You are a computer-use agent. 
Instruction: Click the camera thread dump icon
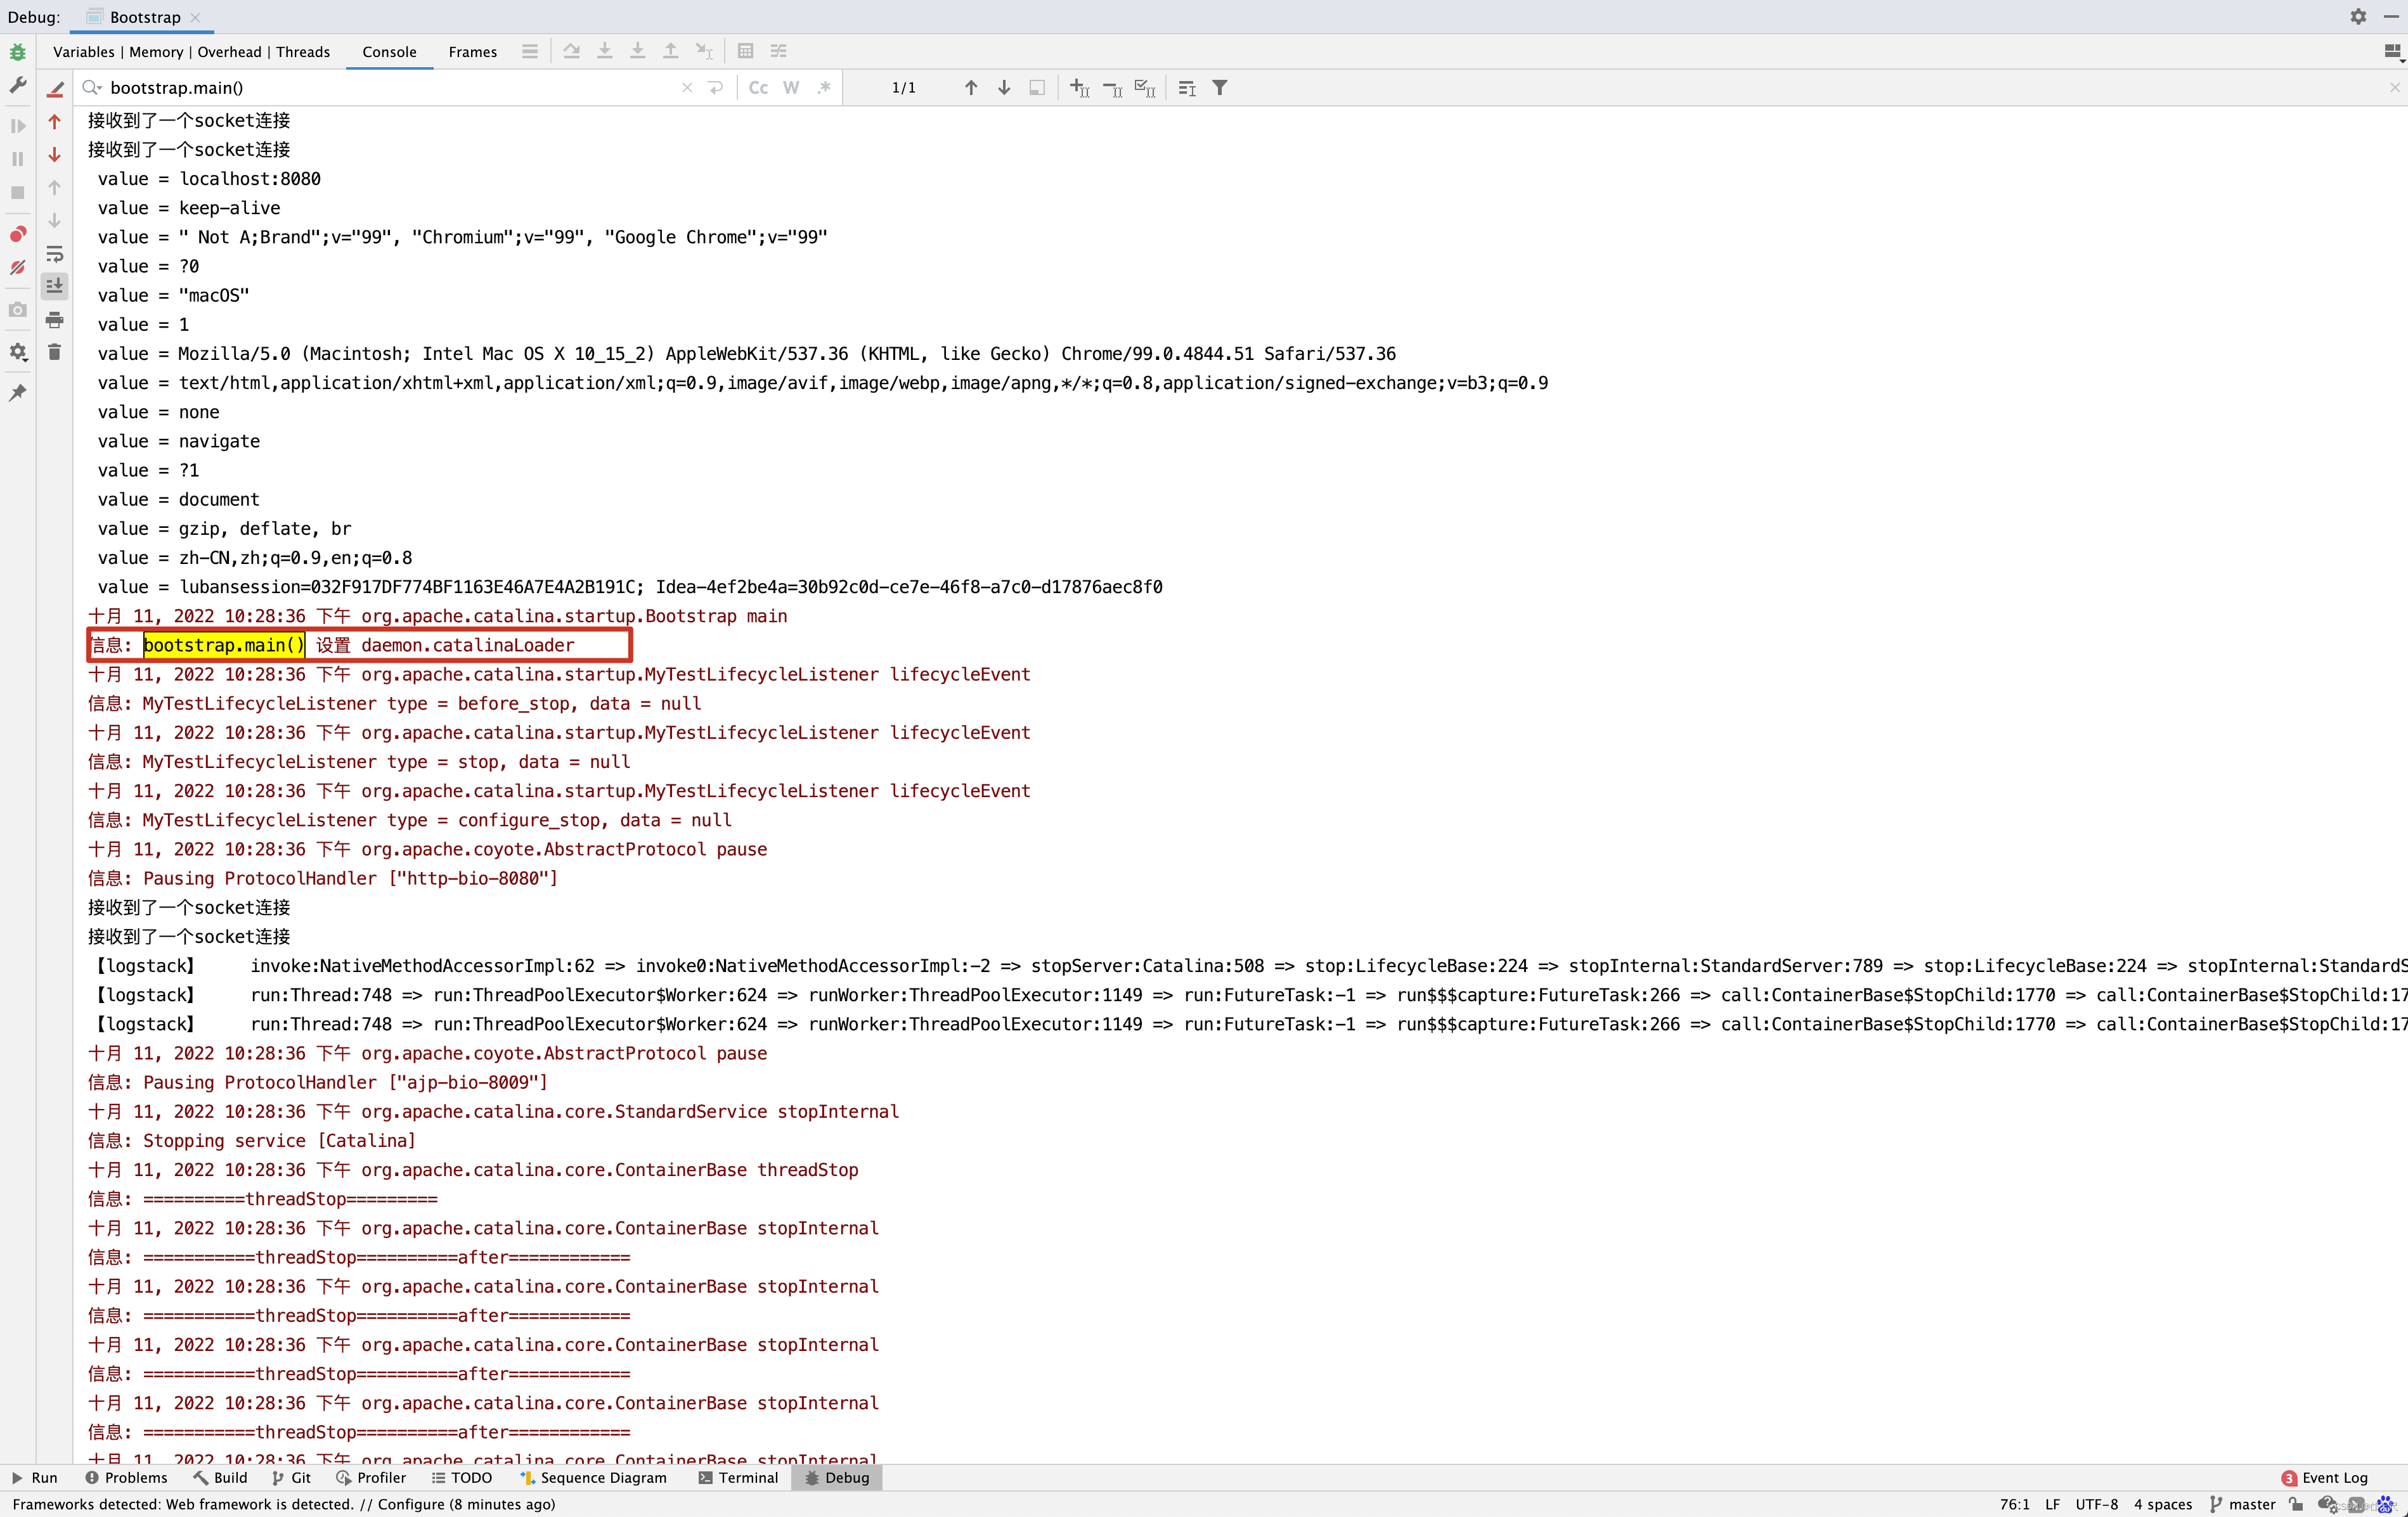pyautogui.click(x=17, y=310)
